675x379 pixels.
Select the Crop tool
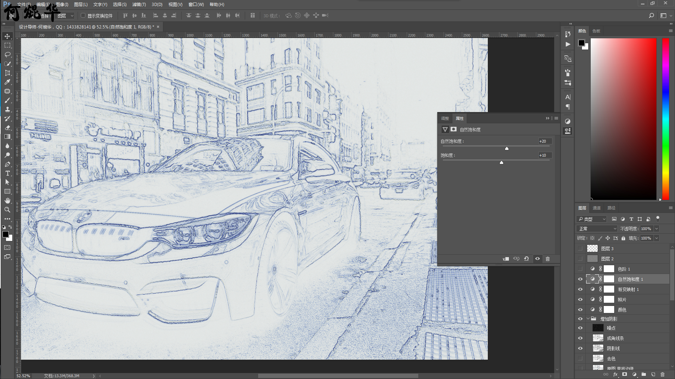tap(7, 73)
